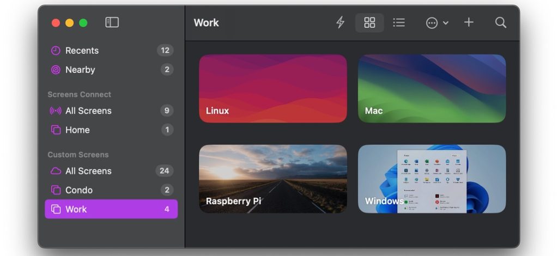Click the lightning bolt quick connect icon
This screenshot has width=558, height=256.
tap(340, 23)
